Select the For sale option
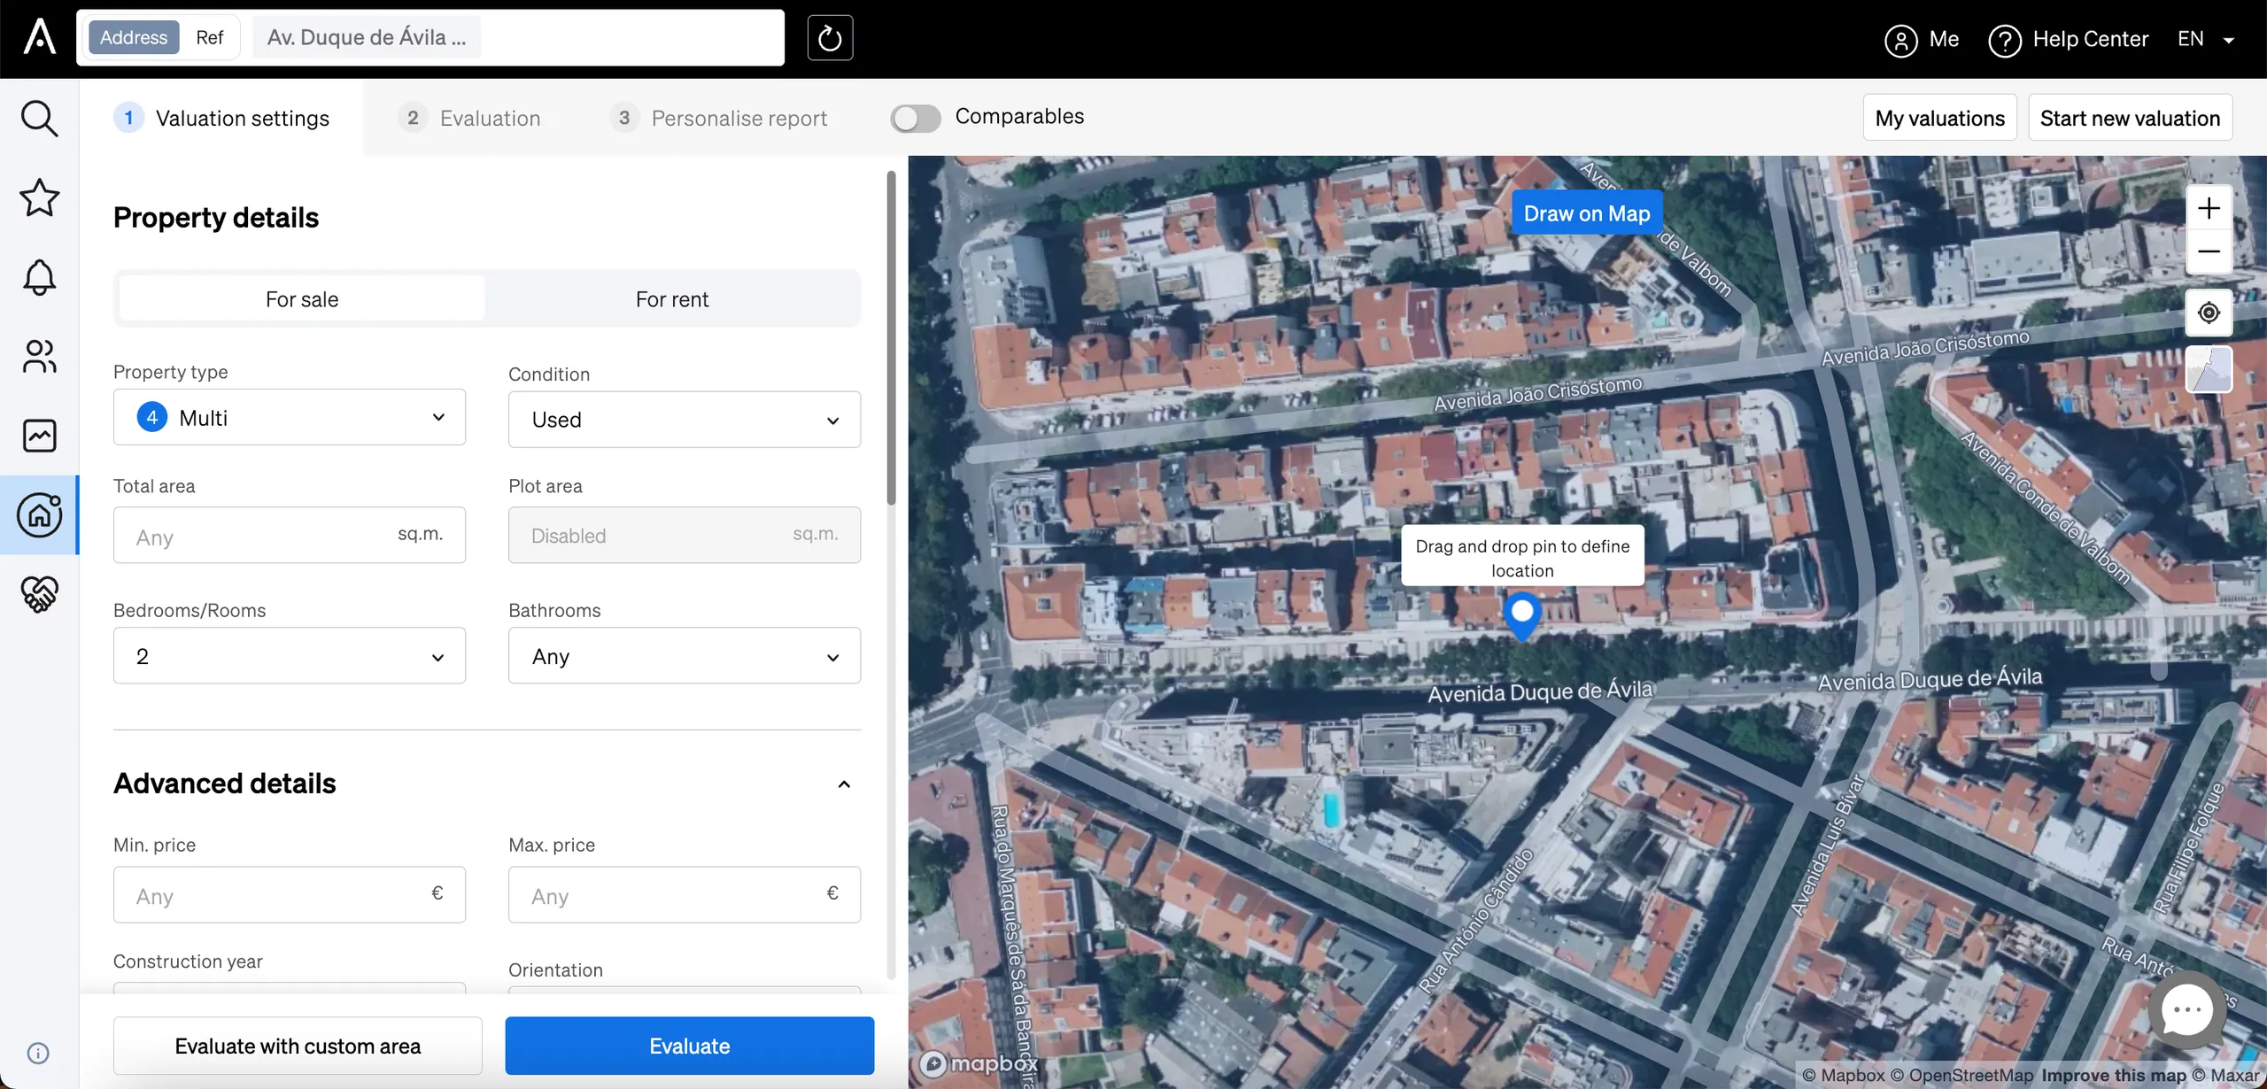 click(302, 299)
